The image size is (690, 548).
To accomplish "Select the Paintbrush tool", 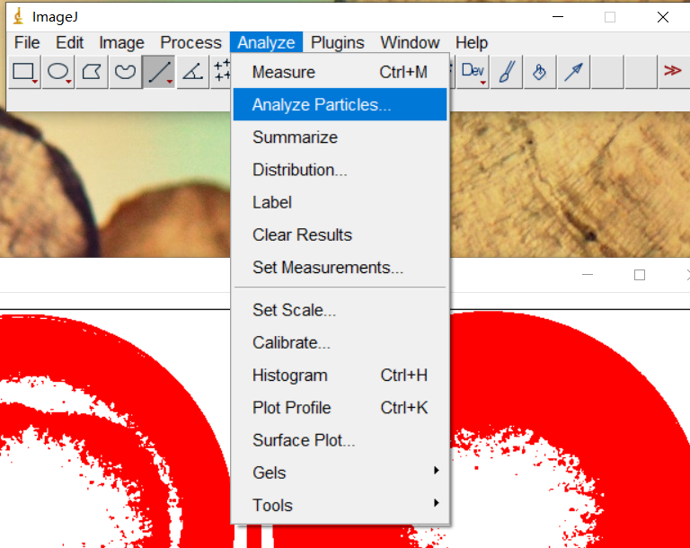I will coord(506,72).
